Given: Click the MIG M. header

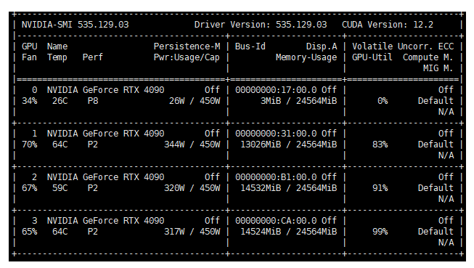Looking at the screenshot, I should 438,68.
